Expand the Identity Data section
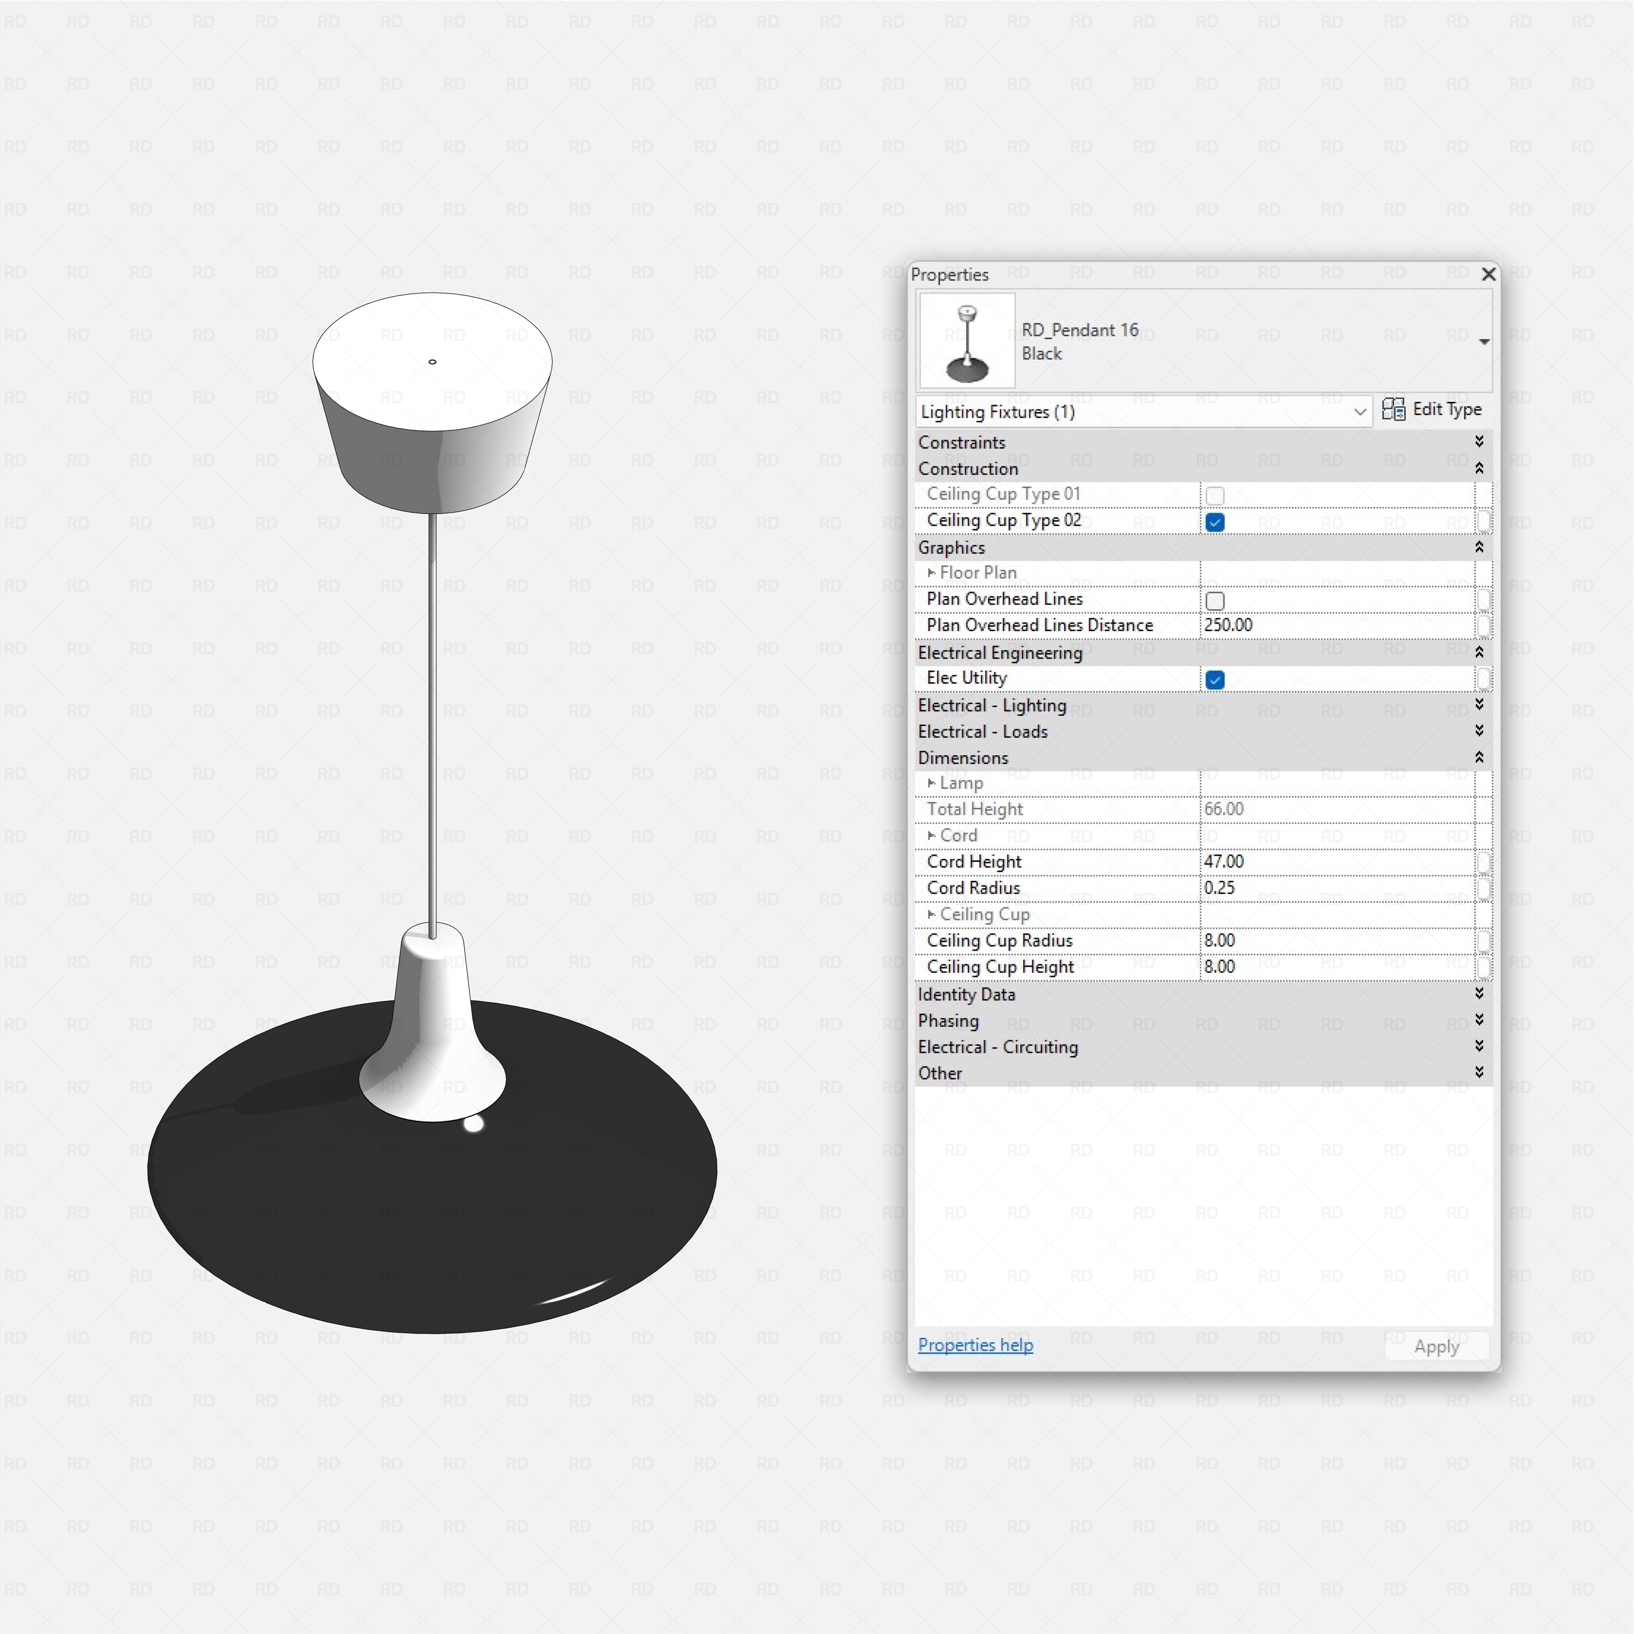 click(1478, 993)
